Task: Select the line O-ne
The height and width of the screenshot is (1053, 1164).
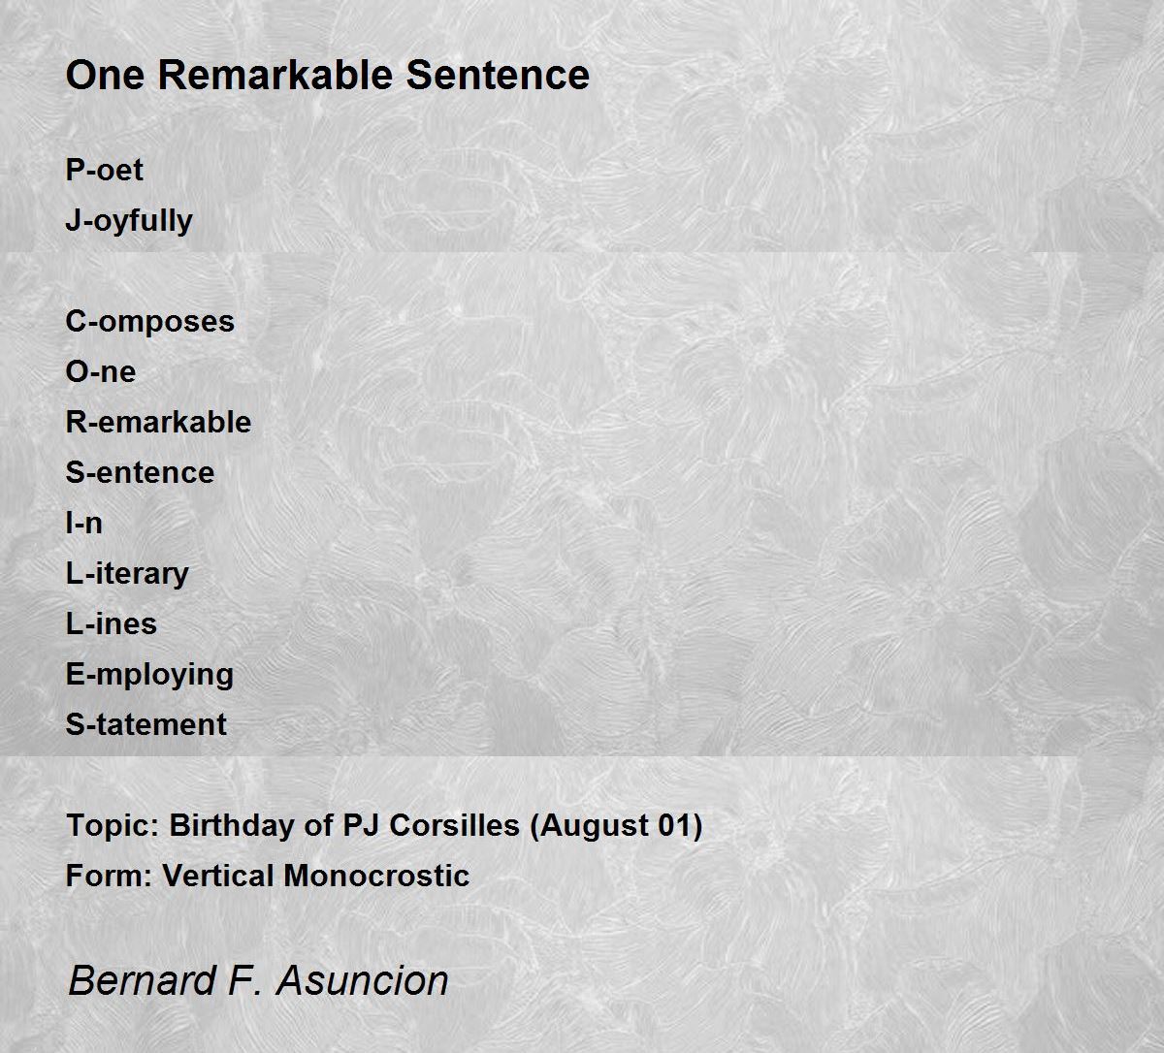Action: pos(101,371)
